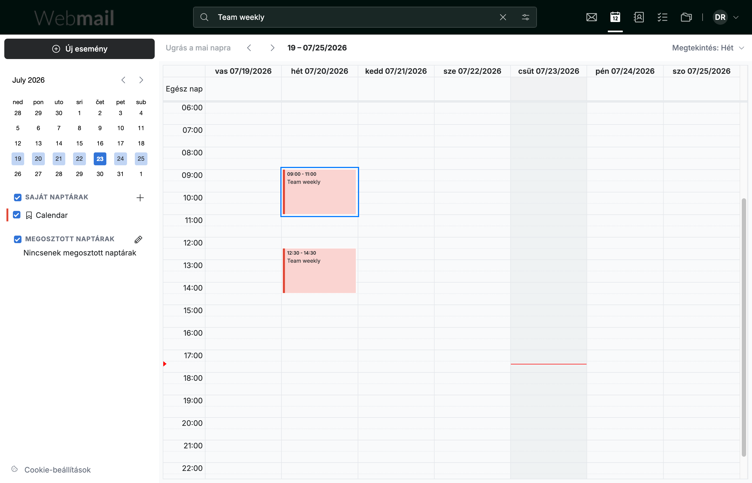Screen dimensions: 752x483
Task: Add a new personal calendar with plus
Action: tap(140, 197)
